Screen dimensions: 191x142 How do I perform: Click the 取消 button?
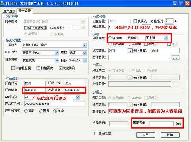170,135
